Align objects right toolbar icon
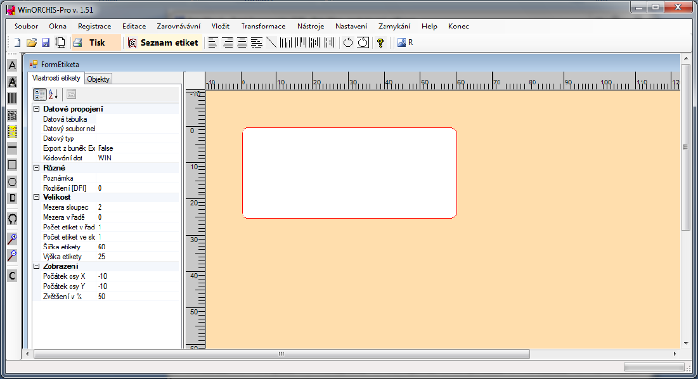698x379 pixels. 228,42
